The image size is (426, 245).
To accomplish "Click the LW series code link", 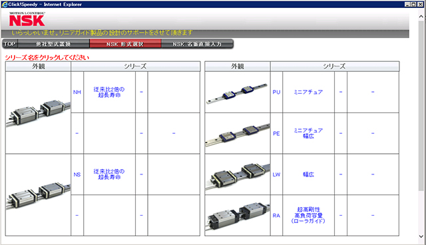I will tap(276, 174).
